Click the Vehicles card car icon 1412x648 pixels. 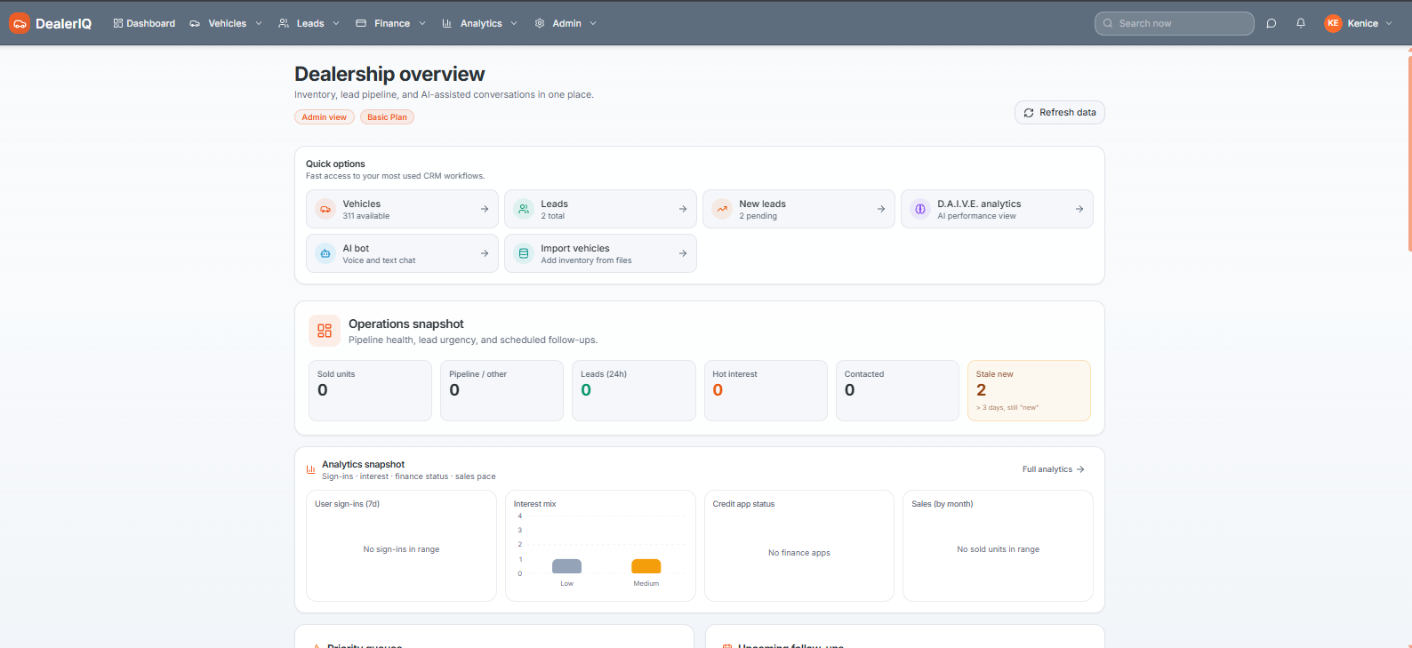point(325,209)
